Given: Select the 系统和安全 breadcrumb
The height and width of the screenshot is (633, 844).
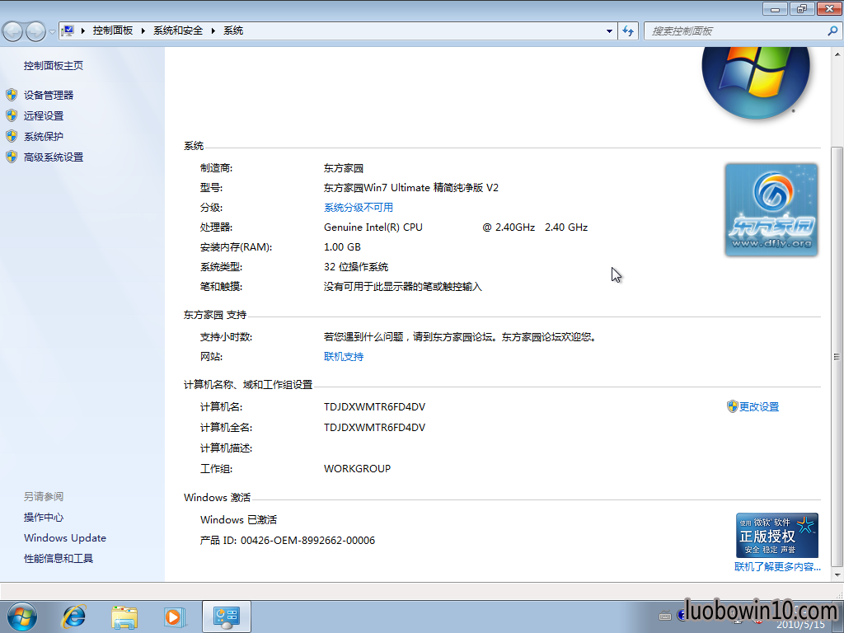Looking at the screenshot, I should (178, 30).
